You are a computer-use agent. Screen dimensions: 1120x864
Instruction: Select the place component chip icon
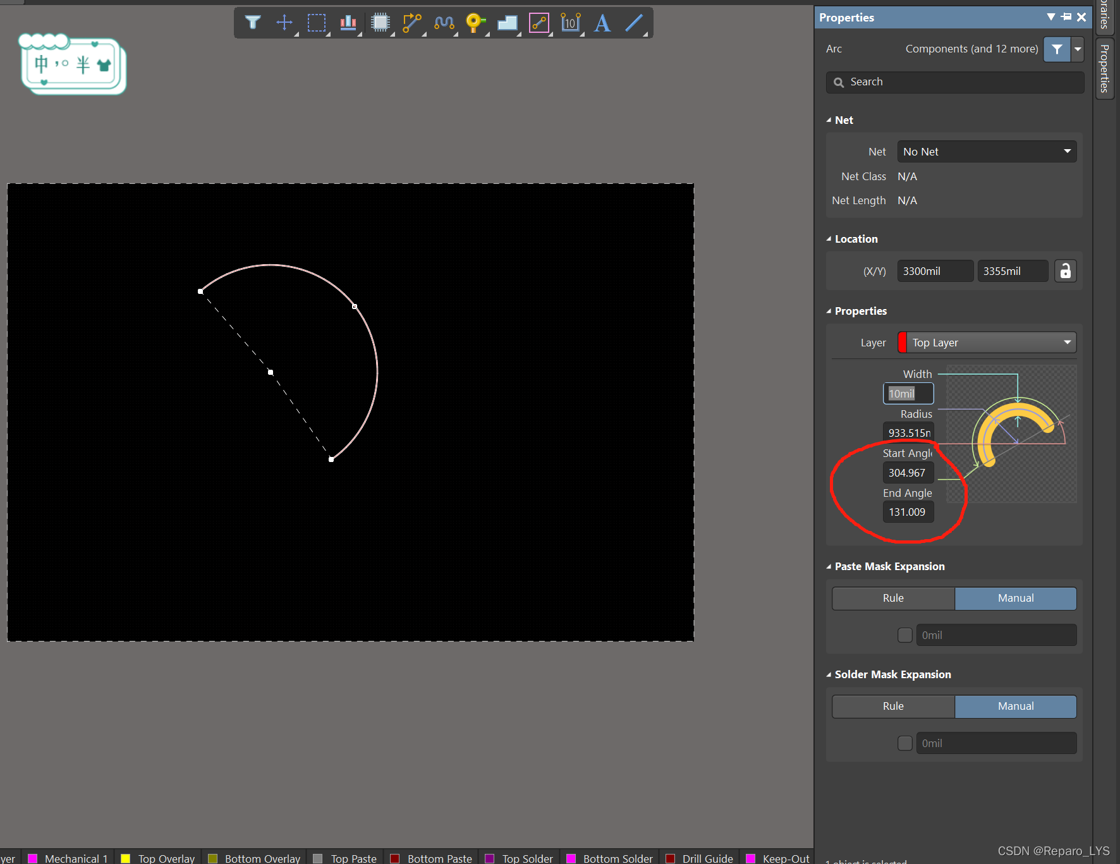click(380, 23)
